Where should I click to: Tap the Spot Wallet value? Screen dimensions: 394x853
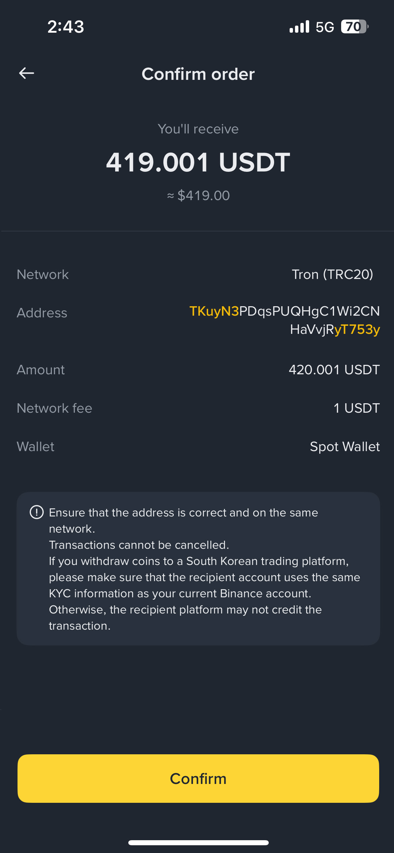coord(344,446)
